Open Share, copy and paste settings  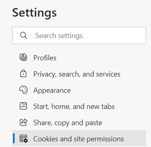[79, 123]
